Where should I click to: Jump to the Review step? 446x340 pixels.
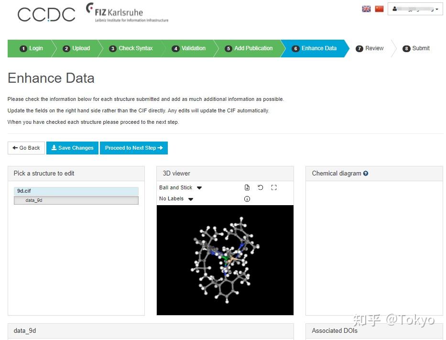click(370, 48)
